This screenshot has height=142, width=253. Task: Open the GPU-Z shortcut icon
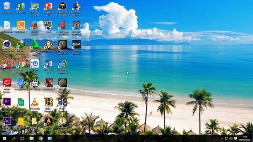pos(35,6)
